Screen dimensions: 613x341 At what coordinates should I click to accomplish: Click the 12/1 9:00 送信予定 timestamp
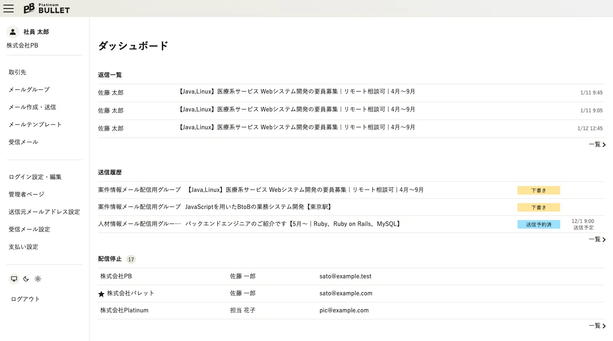pyautogui.click(x=583, y=224)
